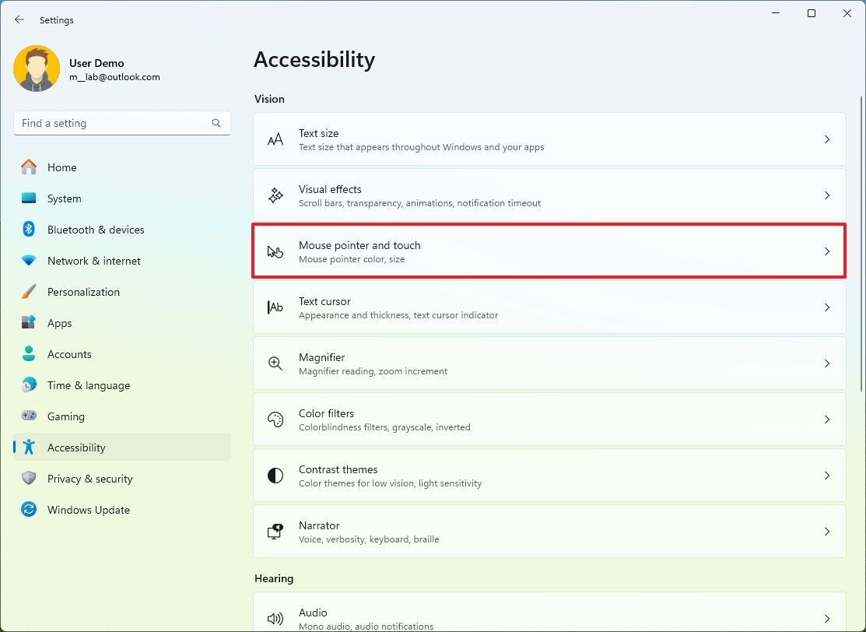Click the Narrator icon
This screenshot has height=632, width=866.
275,531
